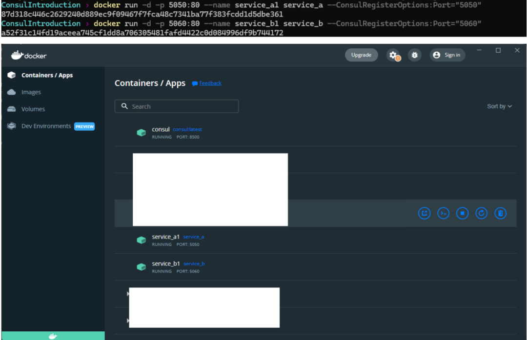527x340 pixels.
Task: Click RUNNING status on service_b1 row
Action: pos(162,271)
